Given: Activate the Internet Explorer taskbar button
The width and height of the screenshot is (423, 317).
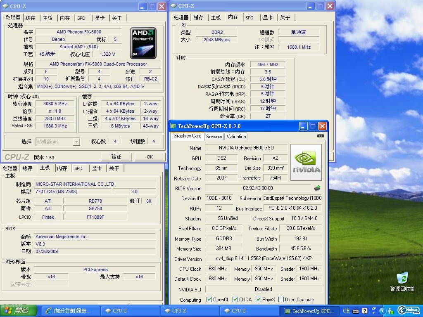Looking at the screenshot, I should (x=71, y=311).
